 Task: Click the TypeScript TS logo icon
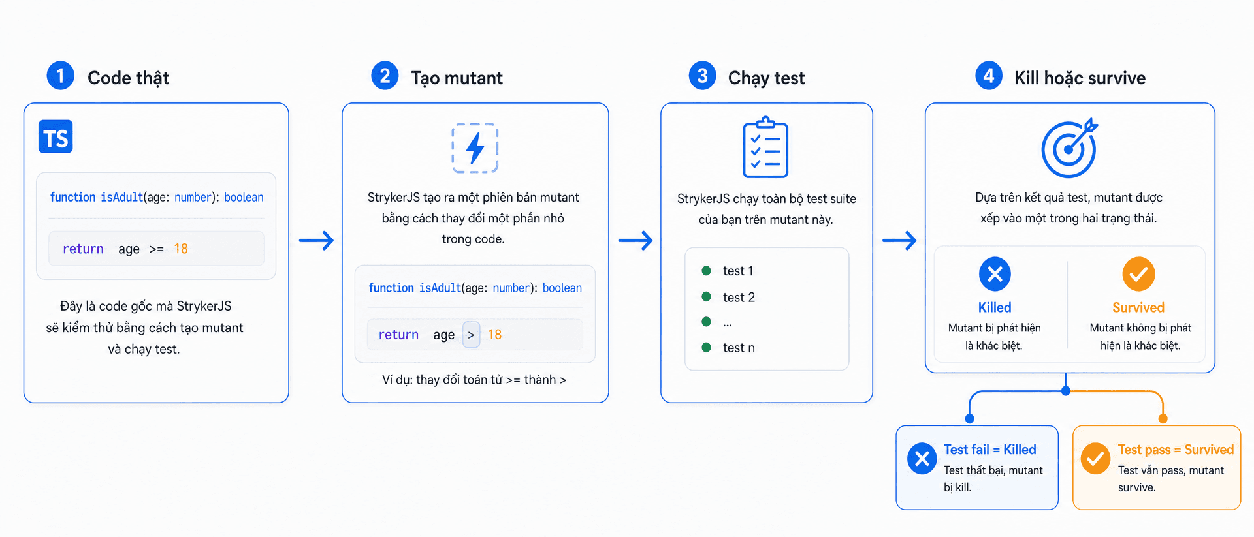click(56, 136)
